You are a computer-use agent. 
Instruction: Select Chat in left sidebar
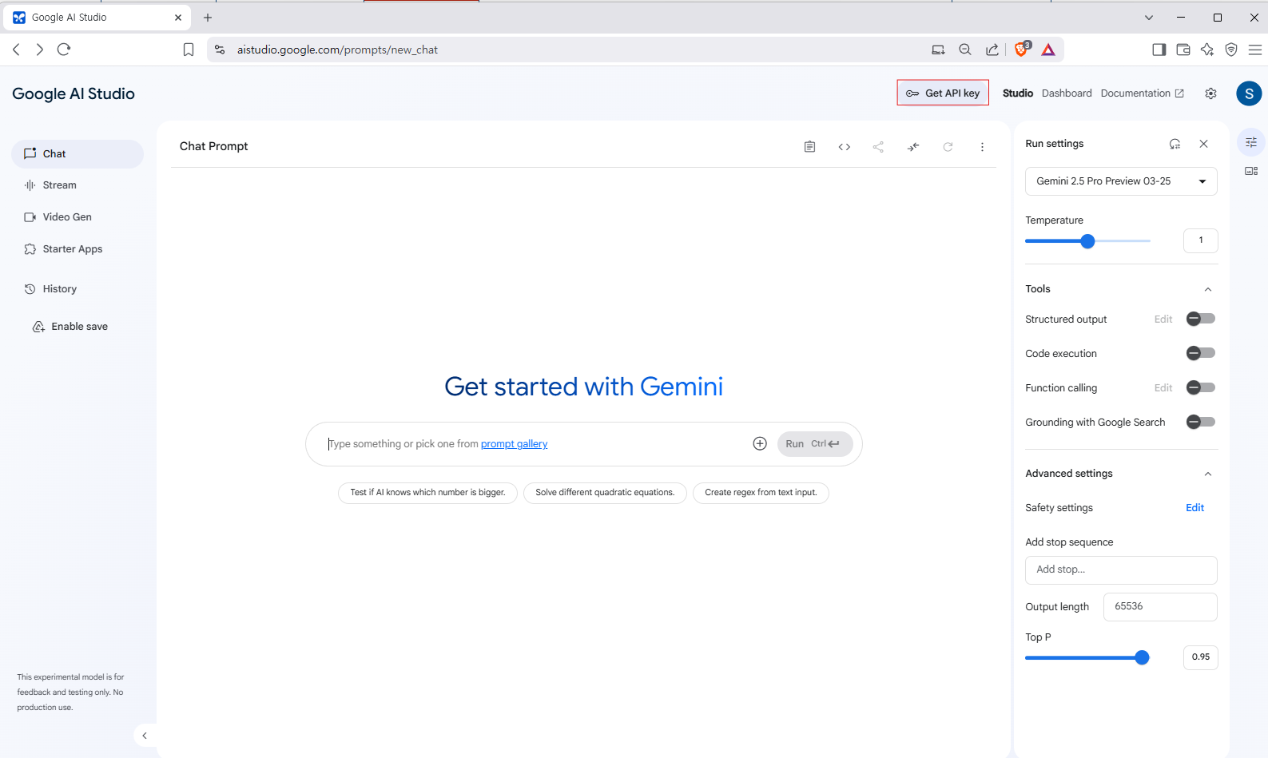(78, 154)
